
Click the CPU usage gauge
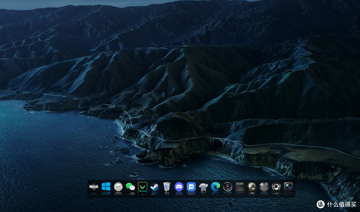228,187
